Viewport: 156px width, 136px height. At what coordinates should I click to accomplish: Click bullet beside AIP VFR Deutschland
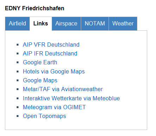(x=18, y=45)
